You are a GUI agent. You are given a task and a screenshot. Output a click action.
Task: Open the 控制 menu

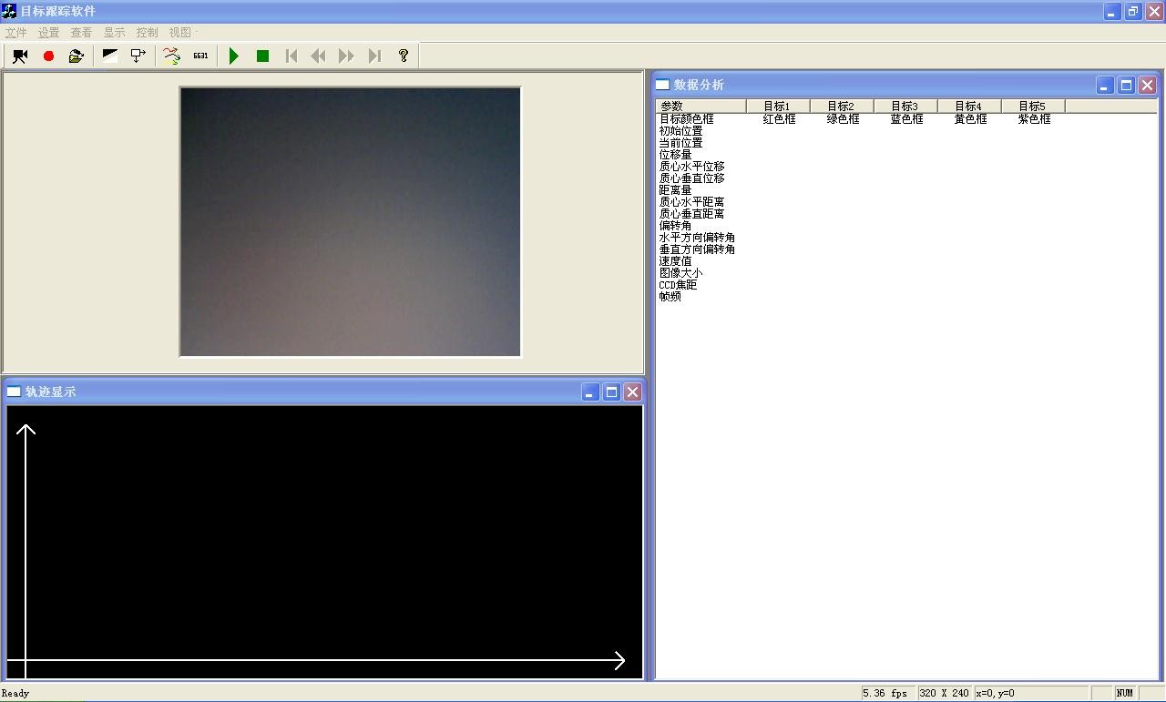point(147,32)
